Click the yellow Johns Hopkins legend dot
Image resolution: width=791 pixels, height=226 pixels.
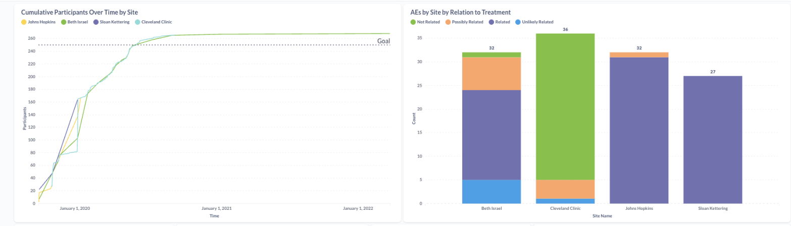pyautogui.click(x=24, y=22)
